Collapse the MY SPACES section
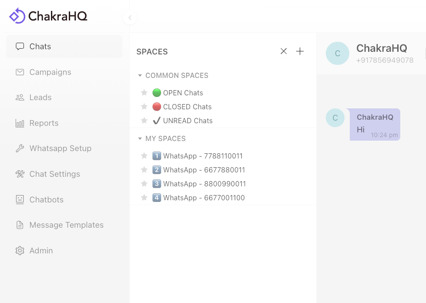This screenshot has height=303, width=426. tap(140, 138)
